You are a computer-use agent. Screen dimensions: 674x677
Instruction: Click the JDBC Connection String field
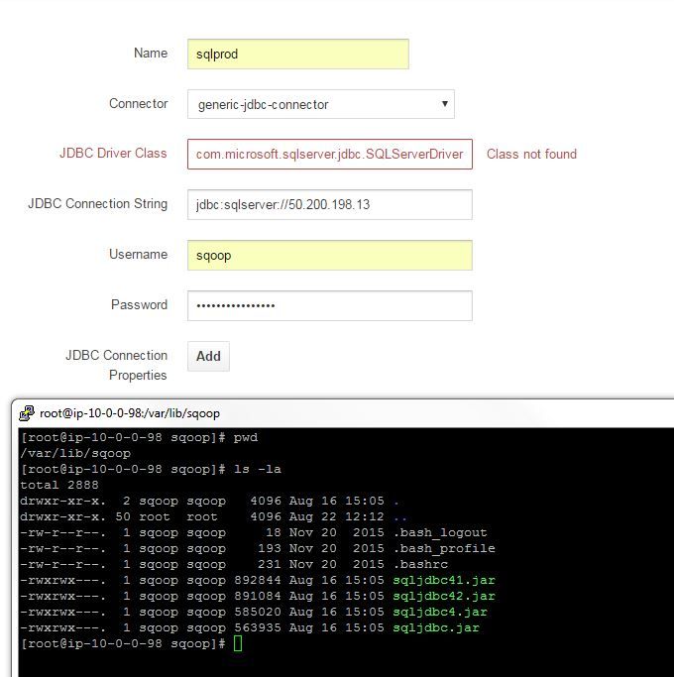(x=330, y=204)
